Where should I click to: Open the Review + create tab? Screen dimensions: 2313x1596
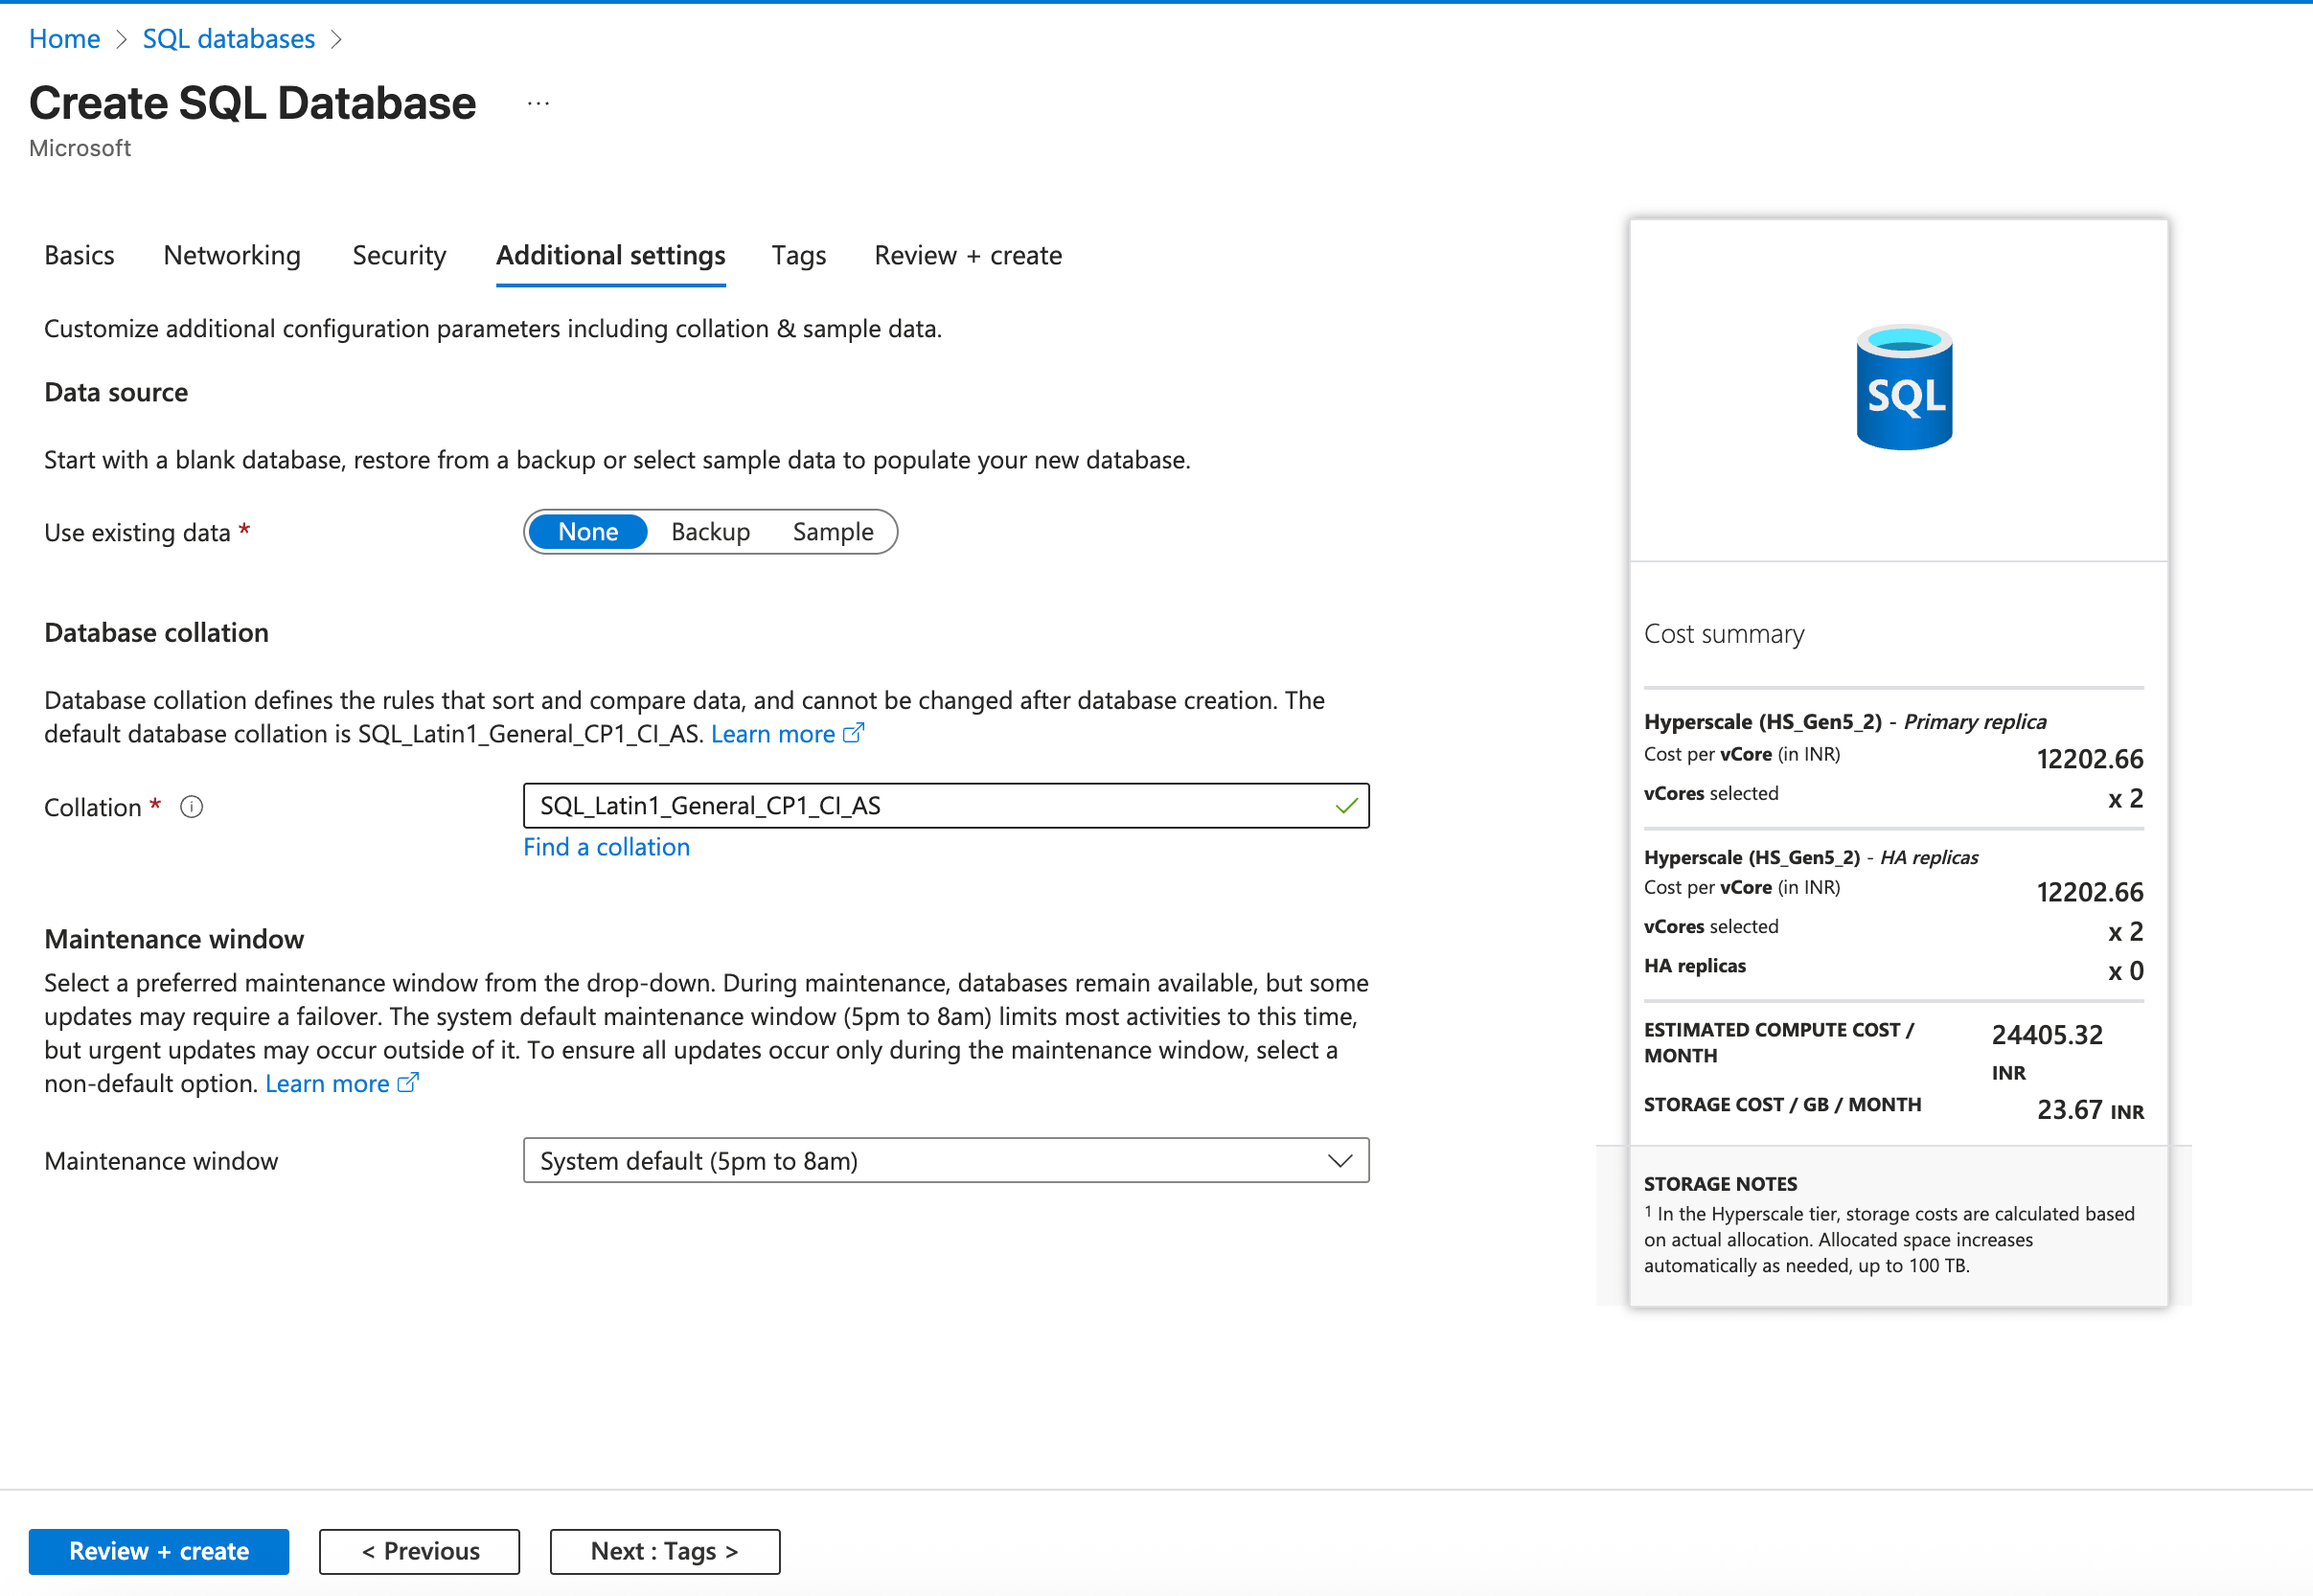pyautogui.click(x=967, y=255)
